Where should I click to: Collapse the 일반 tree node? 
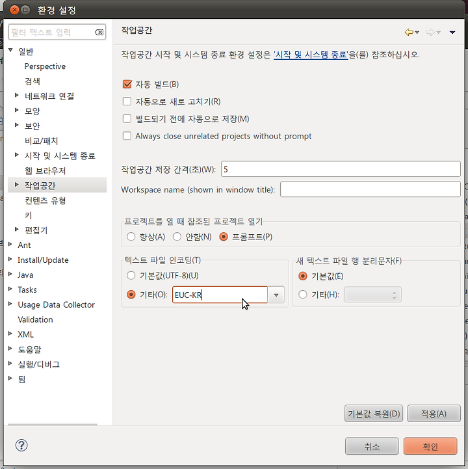[10, 50]
